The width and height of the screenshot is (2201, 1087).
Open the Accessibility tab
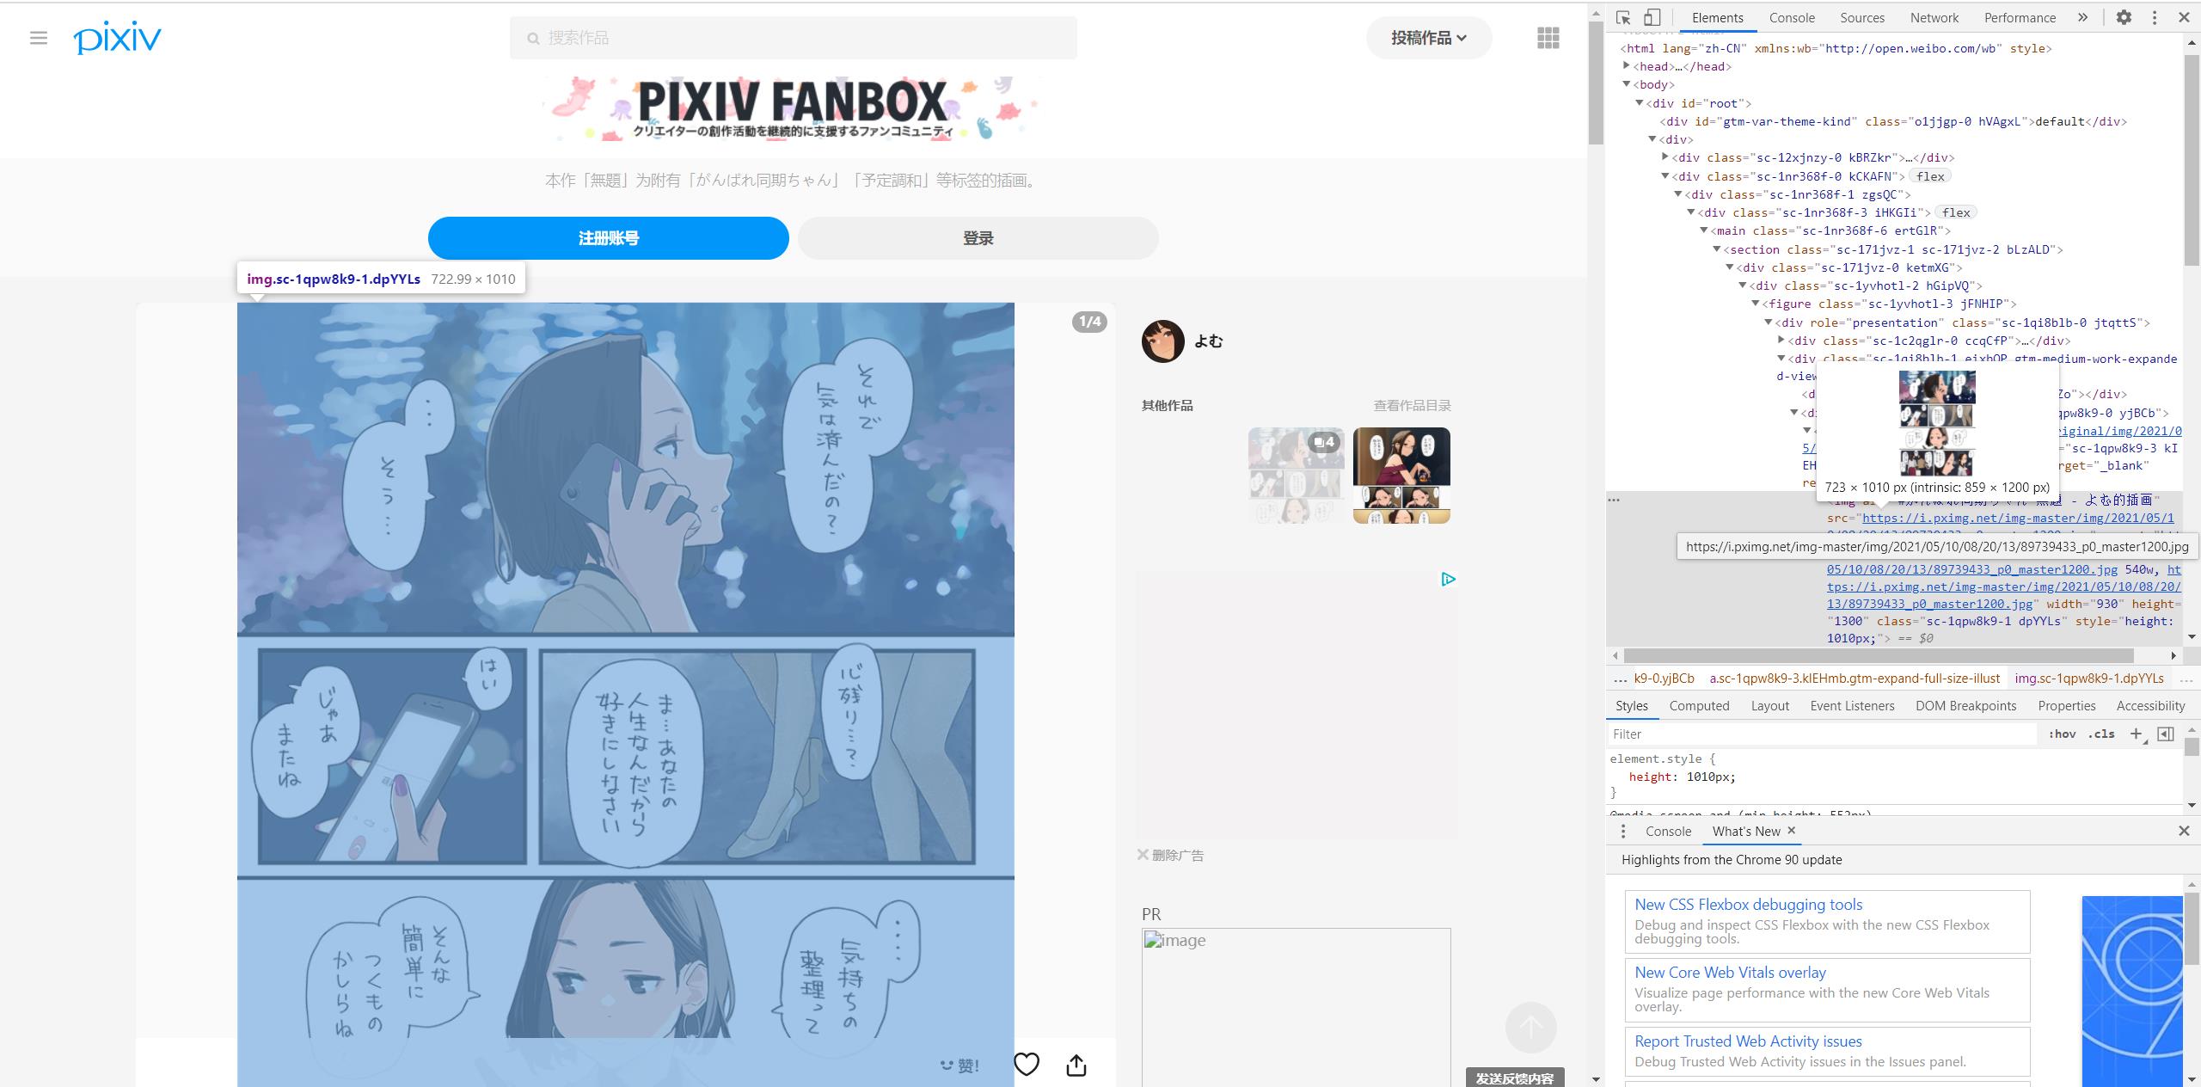[2150, 705]
